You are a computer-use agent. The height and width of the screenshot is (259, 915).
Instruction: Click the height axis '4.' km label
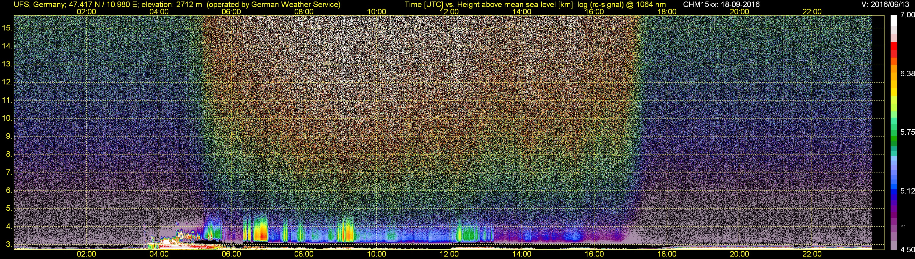click(x=9, y=226)
